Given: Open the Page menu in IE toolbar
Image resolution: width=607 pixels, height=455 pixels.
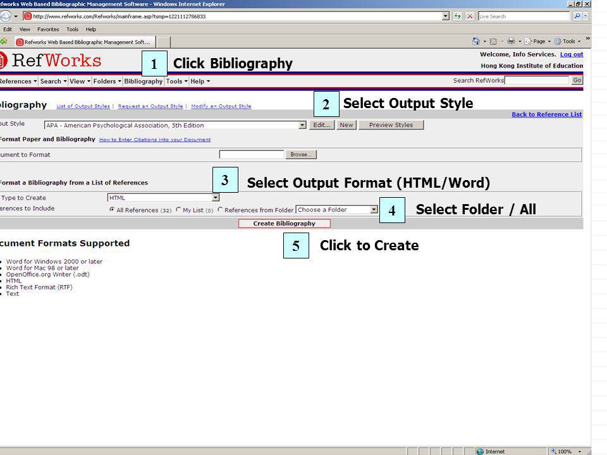Looking at the screenshot, I should click(537, 41).
